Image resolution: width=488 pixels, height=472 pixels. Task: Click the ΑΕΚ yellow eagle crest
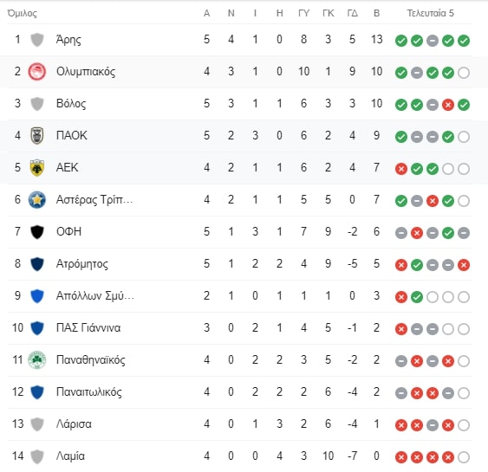(x=37, y=168)
